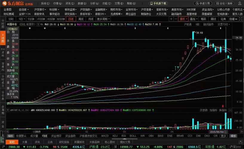Select K线图 in left sidebar
The width and height of the screenshot is (244, 149).
[3, 38]
